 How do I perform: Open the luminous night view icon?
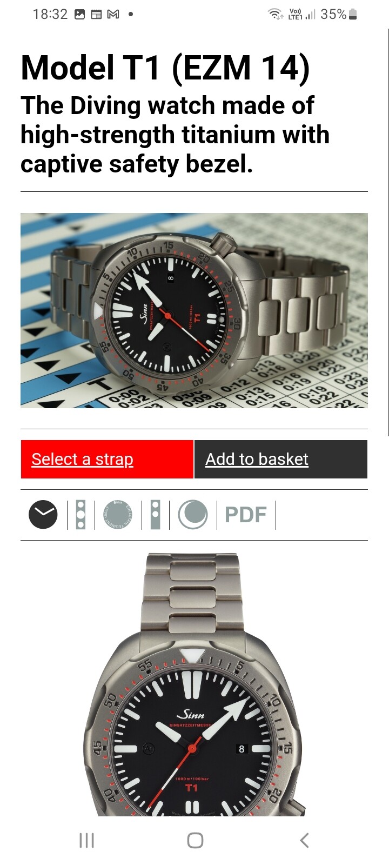point(193,515)
